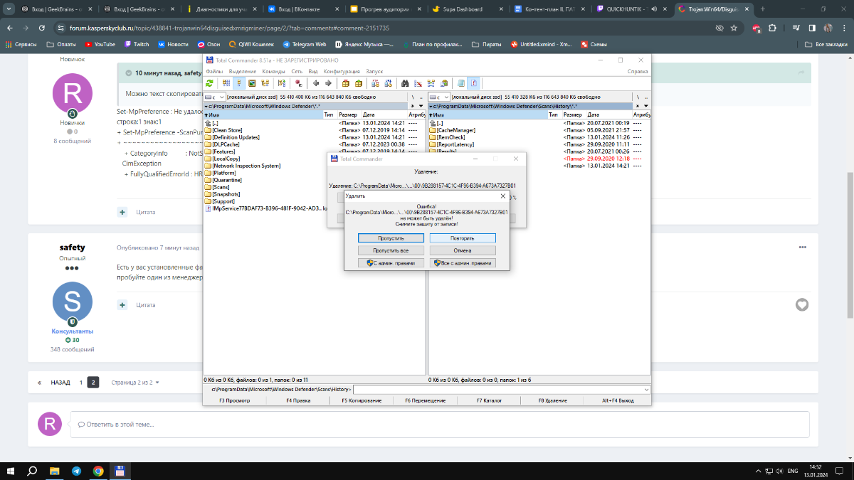Click the "Отмена" button in the dialog

pos(463,250)
